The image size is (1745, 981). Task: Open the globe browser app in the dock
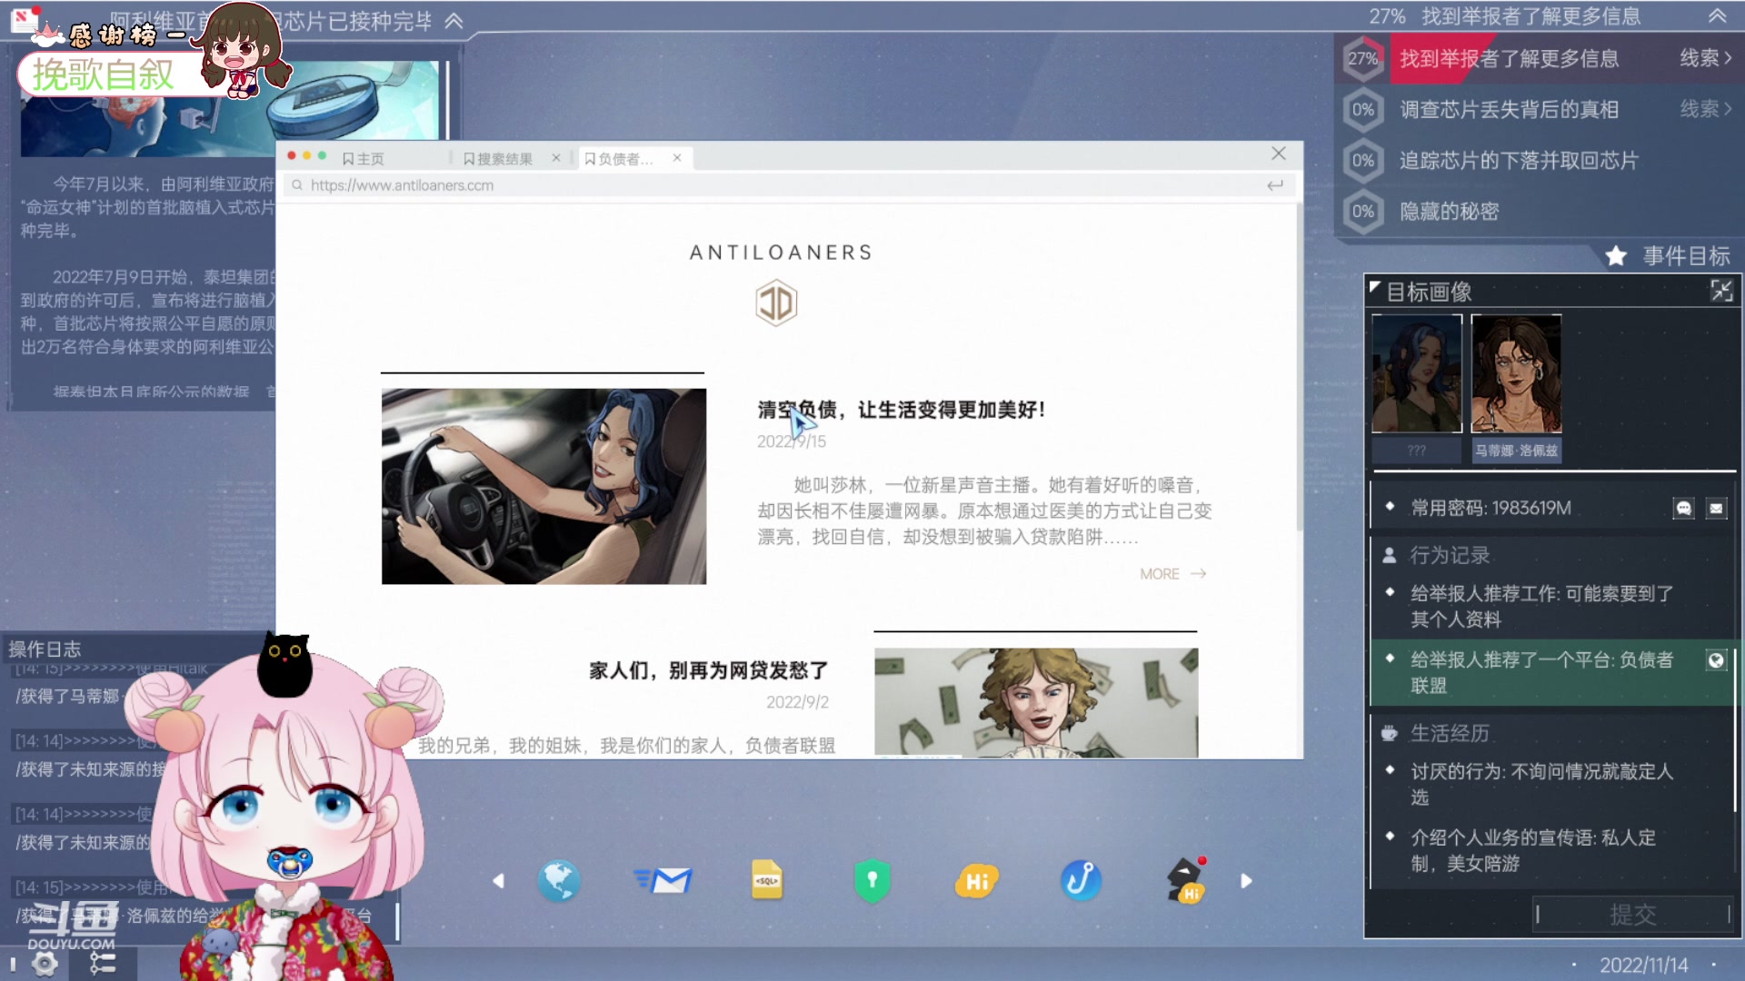pos(558,880)
